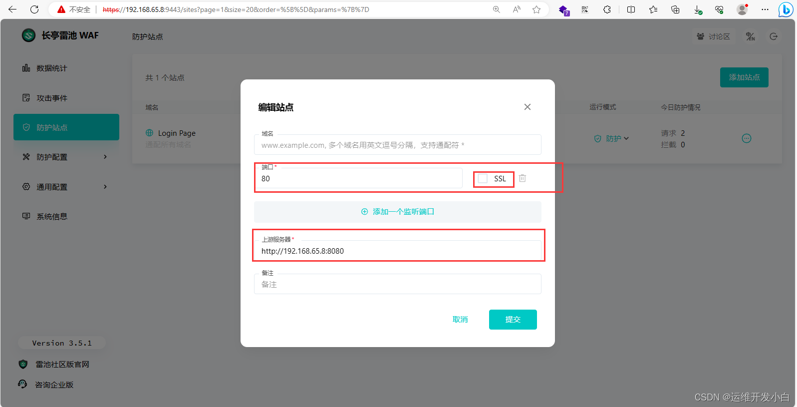Image resolution: width=797 pixels, height=407 pixels.
Task: Open 咨询企业版 link
Action: 46,385
